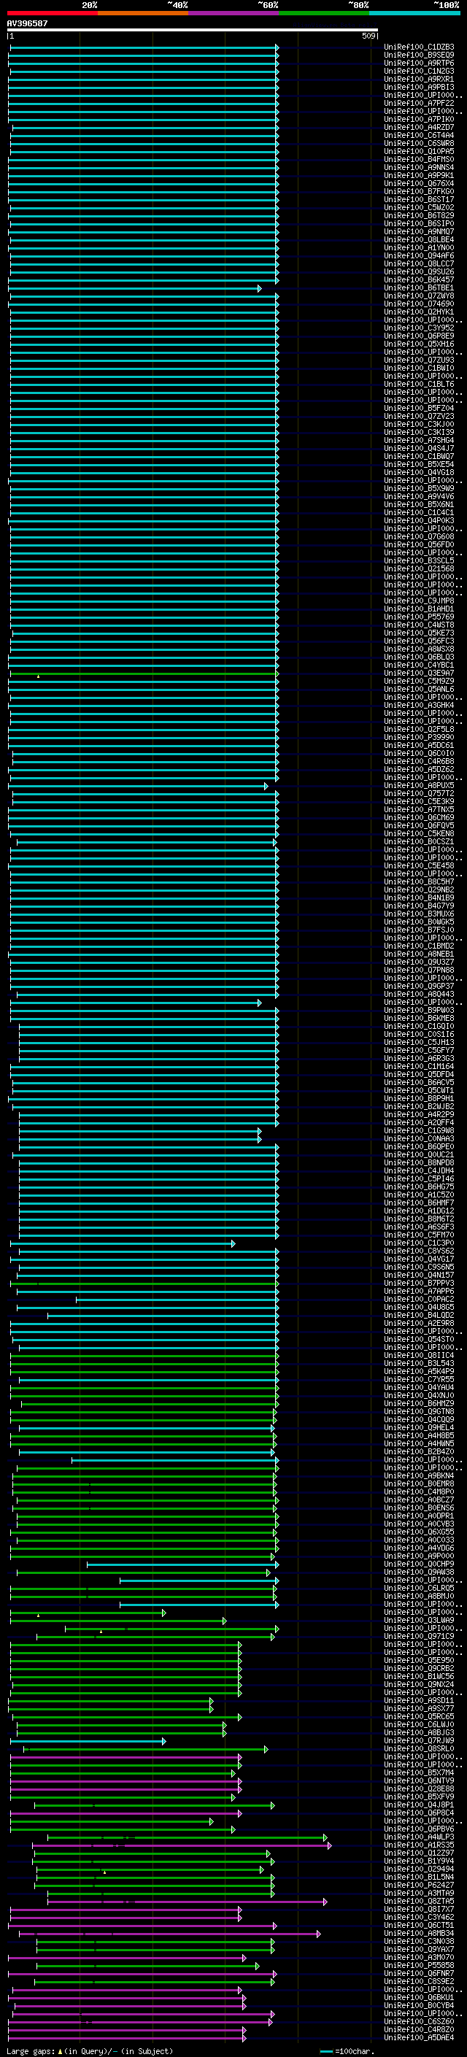Click the white query sequence bar
The height and width of the screenshot is (2057, 467).
(x=193, y=29)
